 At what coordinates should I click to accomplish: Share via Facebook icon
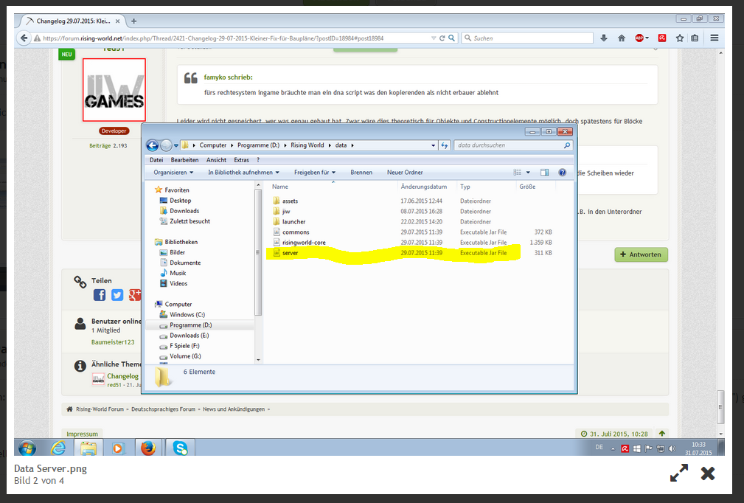point(100,295)
